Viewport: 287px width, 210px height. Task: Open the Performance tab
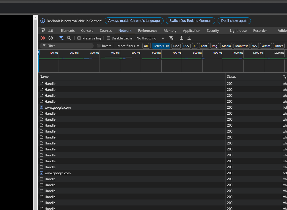click(x=147, y=31)
